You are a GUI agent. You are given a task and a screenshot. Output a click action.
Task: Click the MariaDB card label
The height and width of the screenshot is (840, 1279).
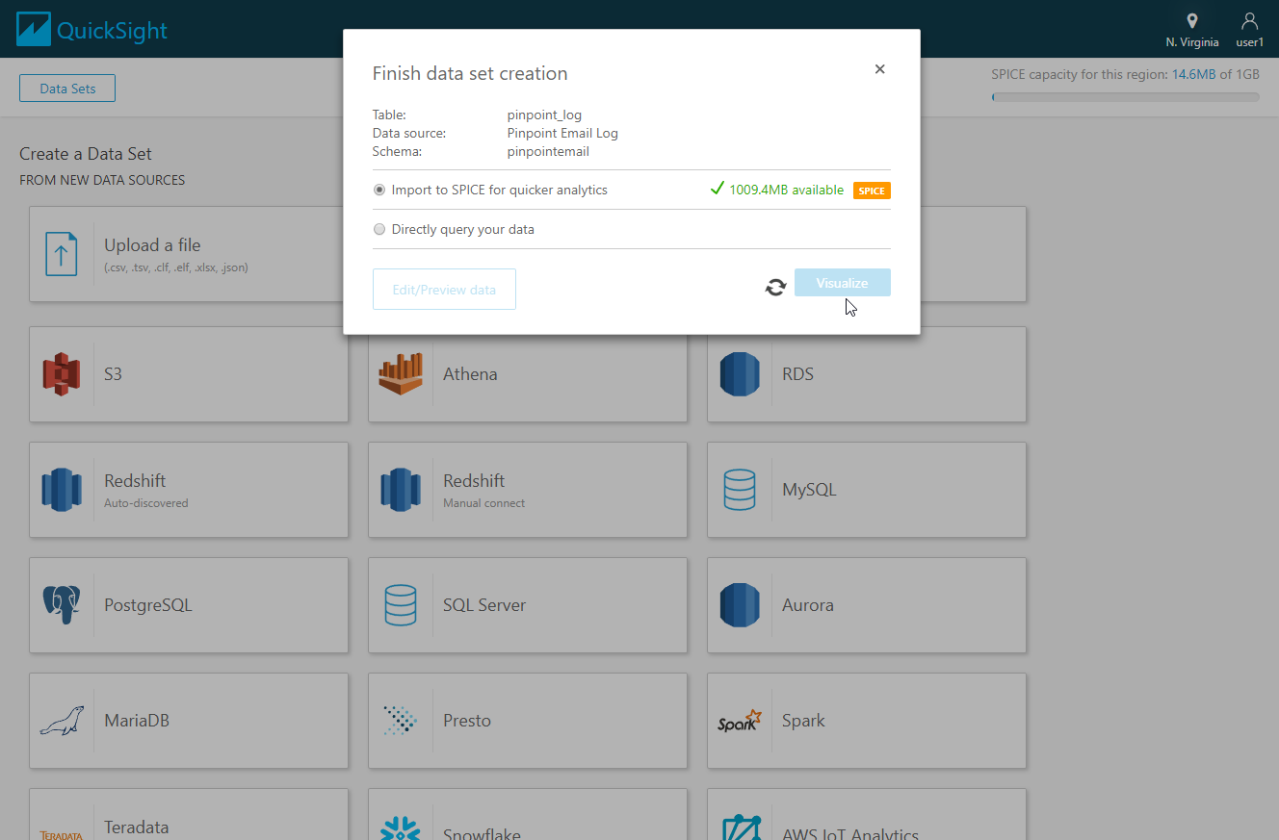[137, 721]
